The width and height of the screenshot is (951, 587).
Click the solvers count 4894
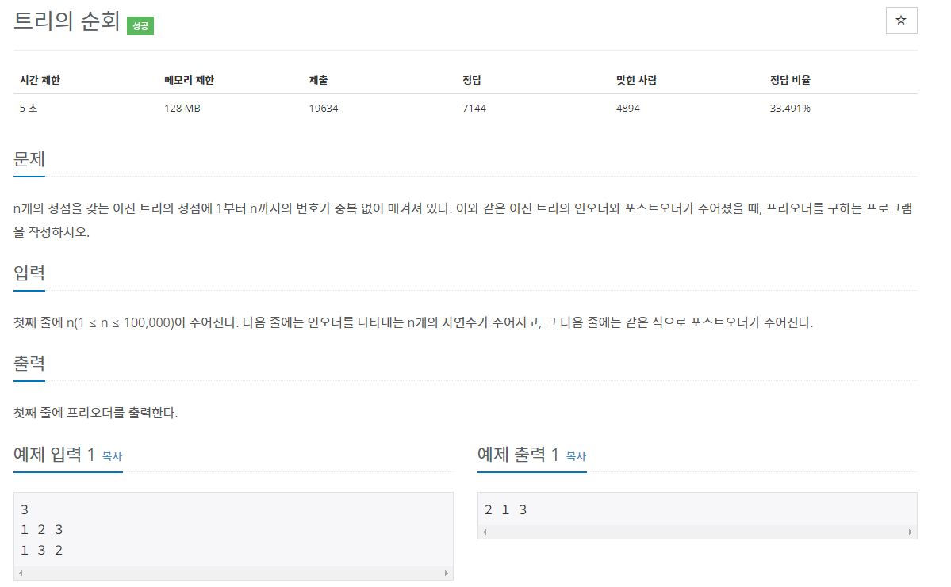(x=627, y=108)
